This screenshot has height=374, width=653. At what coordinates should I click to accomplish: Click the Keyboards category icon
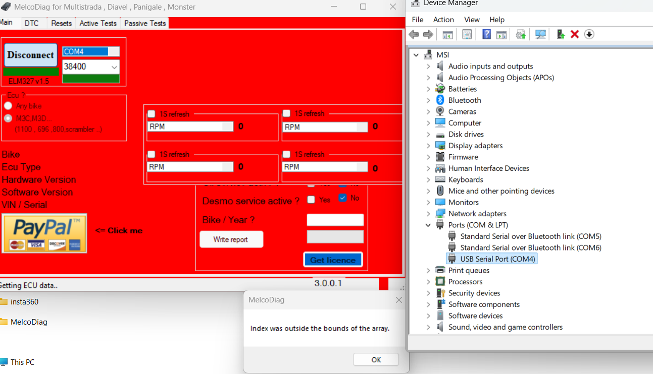coord(440,179)
